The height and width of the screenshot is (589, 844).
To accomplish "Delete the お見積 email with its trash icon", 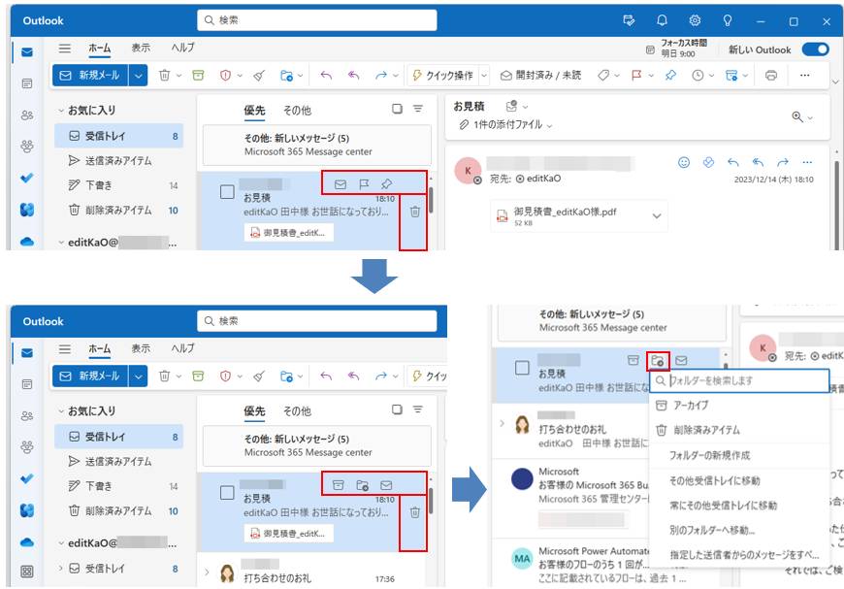I will coord(415,212).
